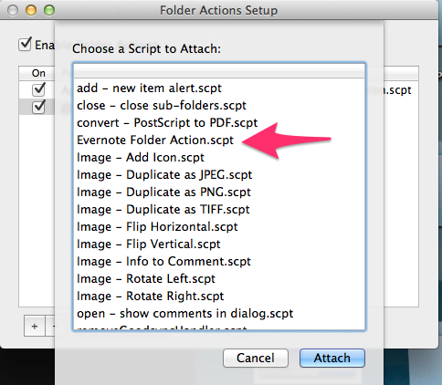Add a folder with the plus button
The width and height of the screenshot is (442, 385).
[35, 327]
